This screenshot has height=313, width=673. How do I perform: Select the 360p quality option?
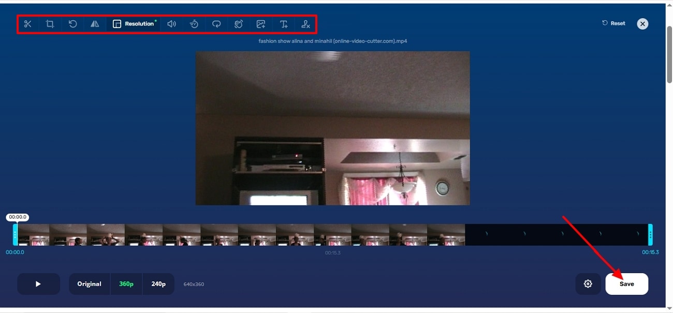tap(126, 284)
